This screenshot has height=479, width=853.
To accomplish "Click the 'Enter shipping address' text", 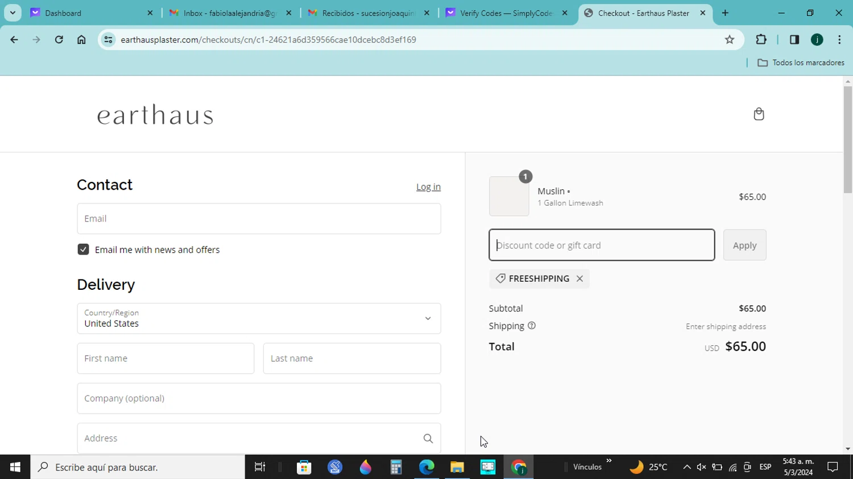I will pos(726,327).
